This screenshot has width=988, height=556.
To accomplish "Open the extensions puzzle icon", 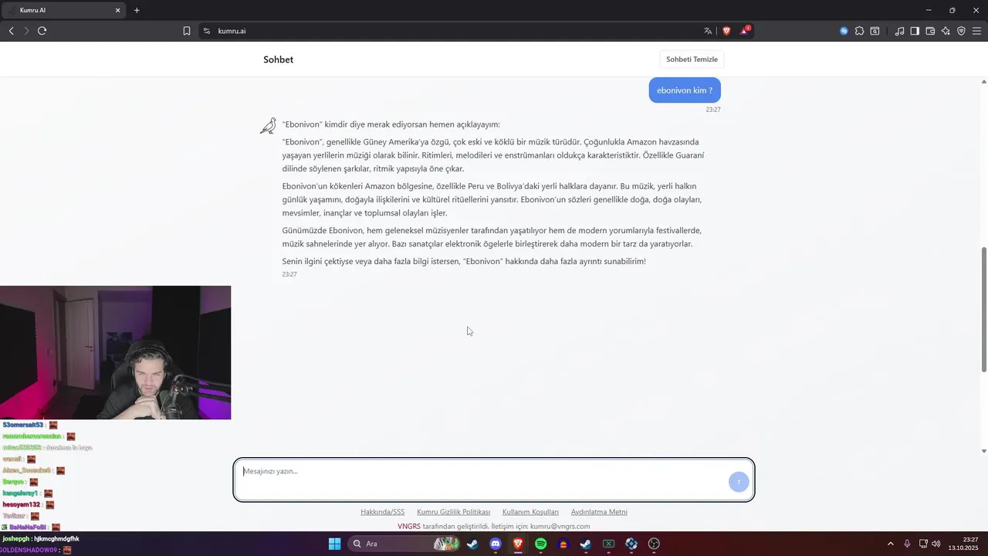I will [x=859, y=31].
